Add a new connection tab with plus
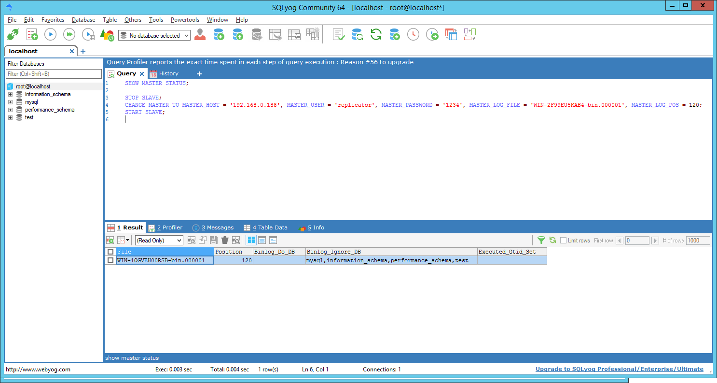The width and height of the screenshot is (717, 383). coord(83,51)
